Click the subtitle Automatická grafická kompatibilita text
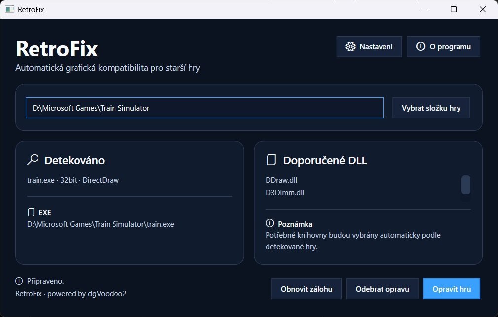Screen dimensions: 498x317 pos(108,68)
